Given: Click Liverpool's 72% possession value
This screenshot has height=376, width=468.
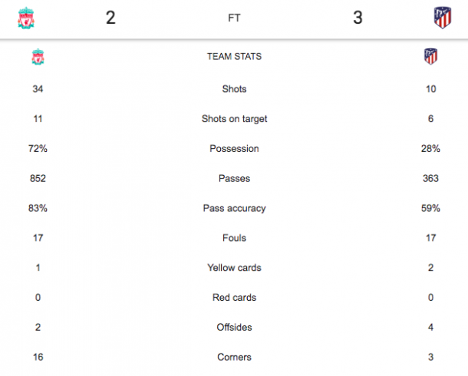Looking at the screenshot, I should [x=38, y=149].
